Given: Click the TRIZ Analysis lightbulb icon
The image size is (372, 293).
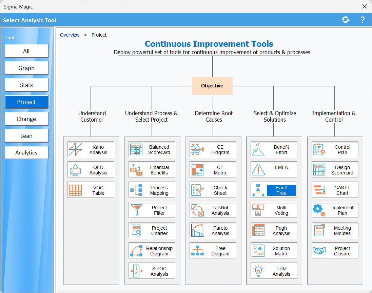Looking at the screenshot, I should click(x=258, y=271).
